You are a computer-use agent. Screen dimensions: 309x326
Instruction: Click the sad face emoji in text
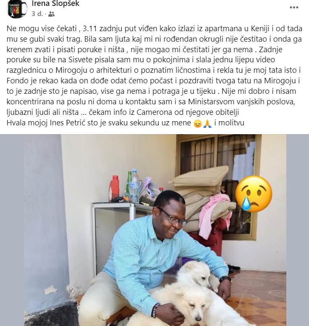197,124
